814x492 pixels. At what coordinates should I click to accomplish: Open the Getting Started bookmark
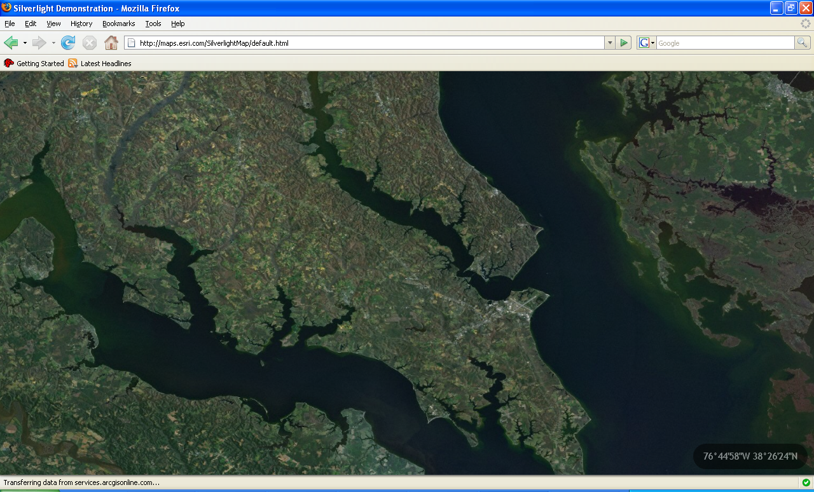click(34, 64)
